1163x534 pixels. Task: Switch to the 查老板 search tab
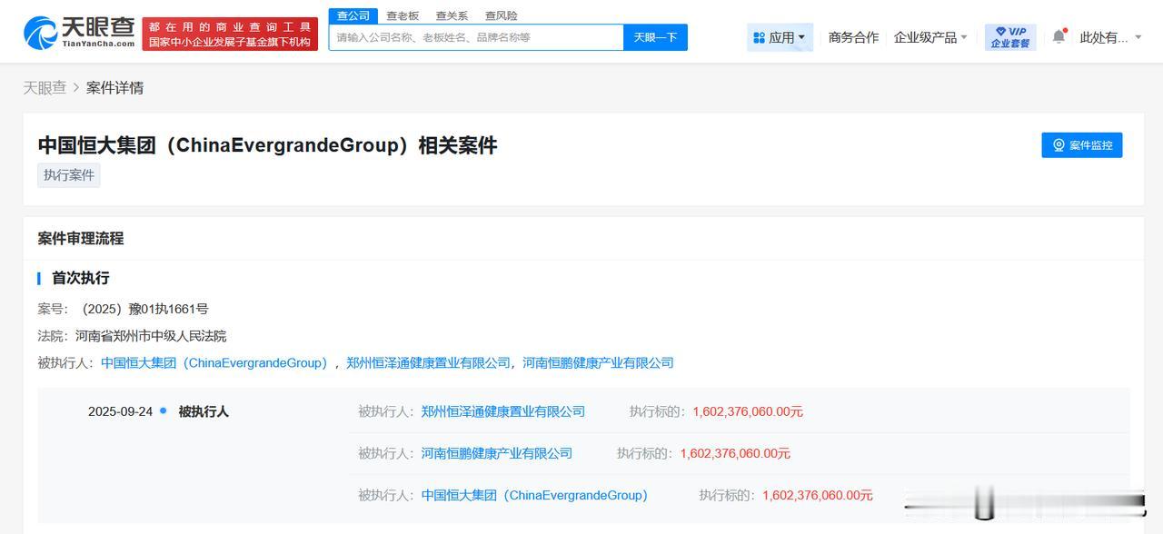[403, 15]
